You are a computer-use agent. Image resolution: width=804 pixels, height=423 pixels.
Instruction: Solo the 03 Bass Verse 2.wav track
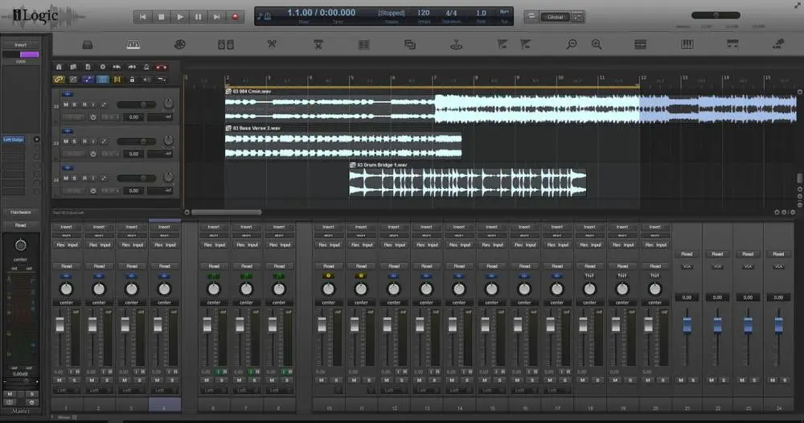(x=75, y=142)
